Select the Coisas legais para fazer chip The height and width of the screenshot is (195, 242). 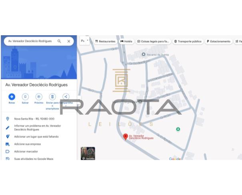click(153, 41)
